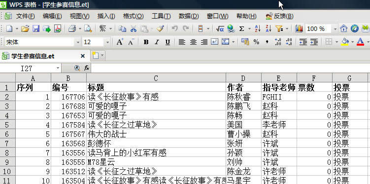Decrease indent of cell contents
This screenshot has height=184, width=370.
pos(303,42)
